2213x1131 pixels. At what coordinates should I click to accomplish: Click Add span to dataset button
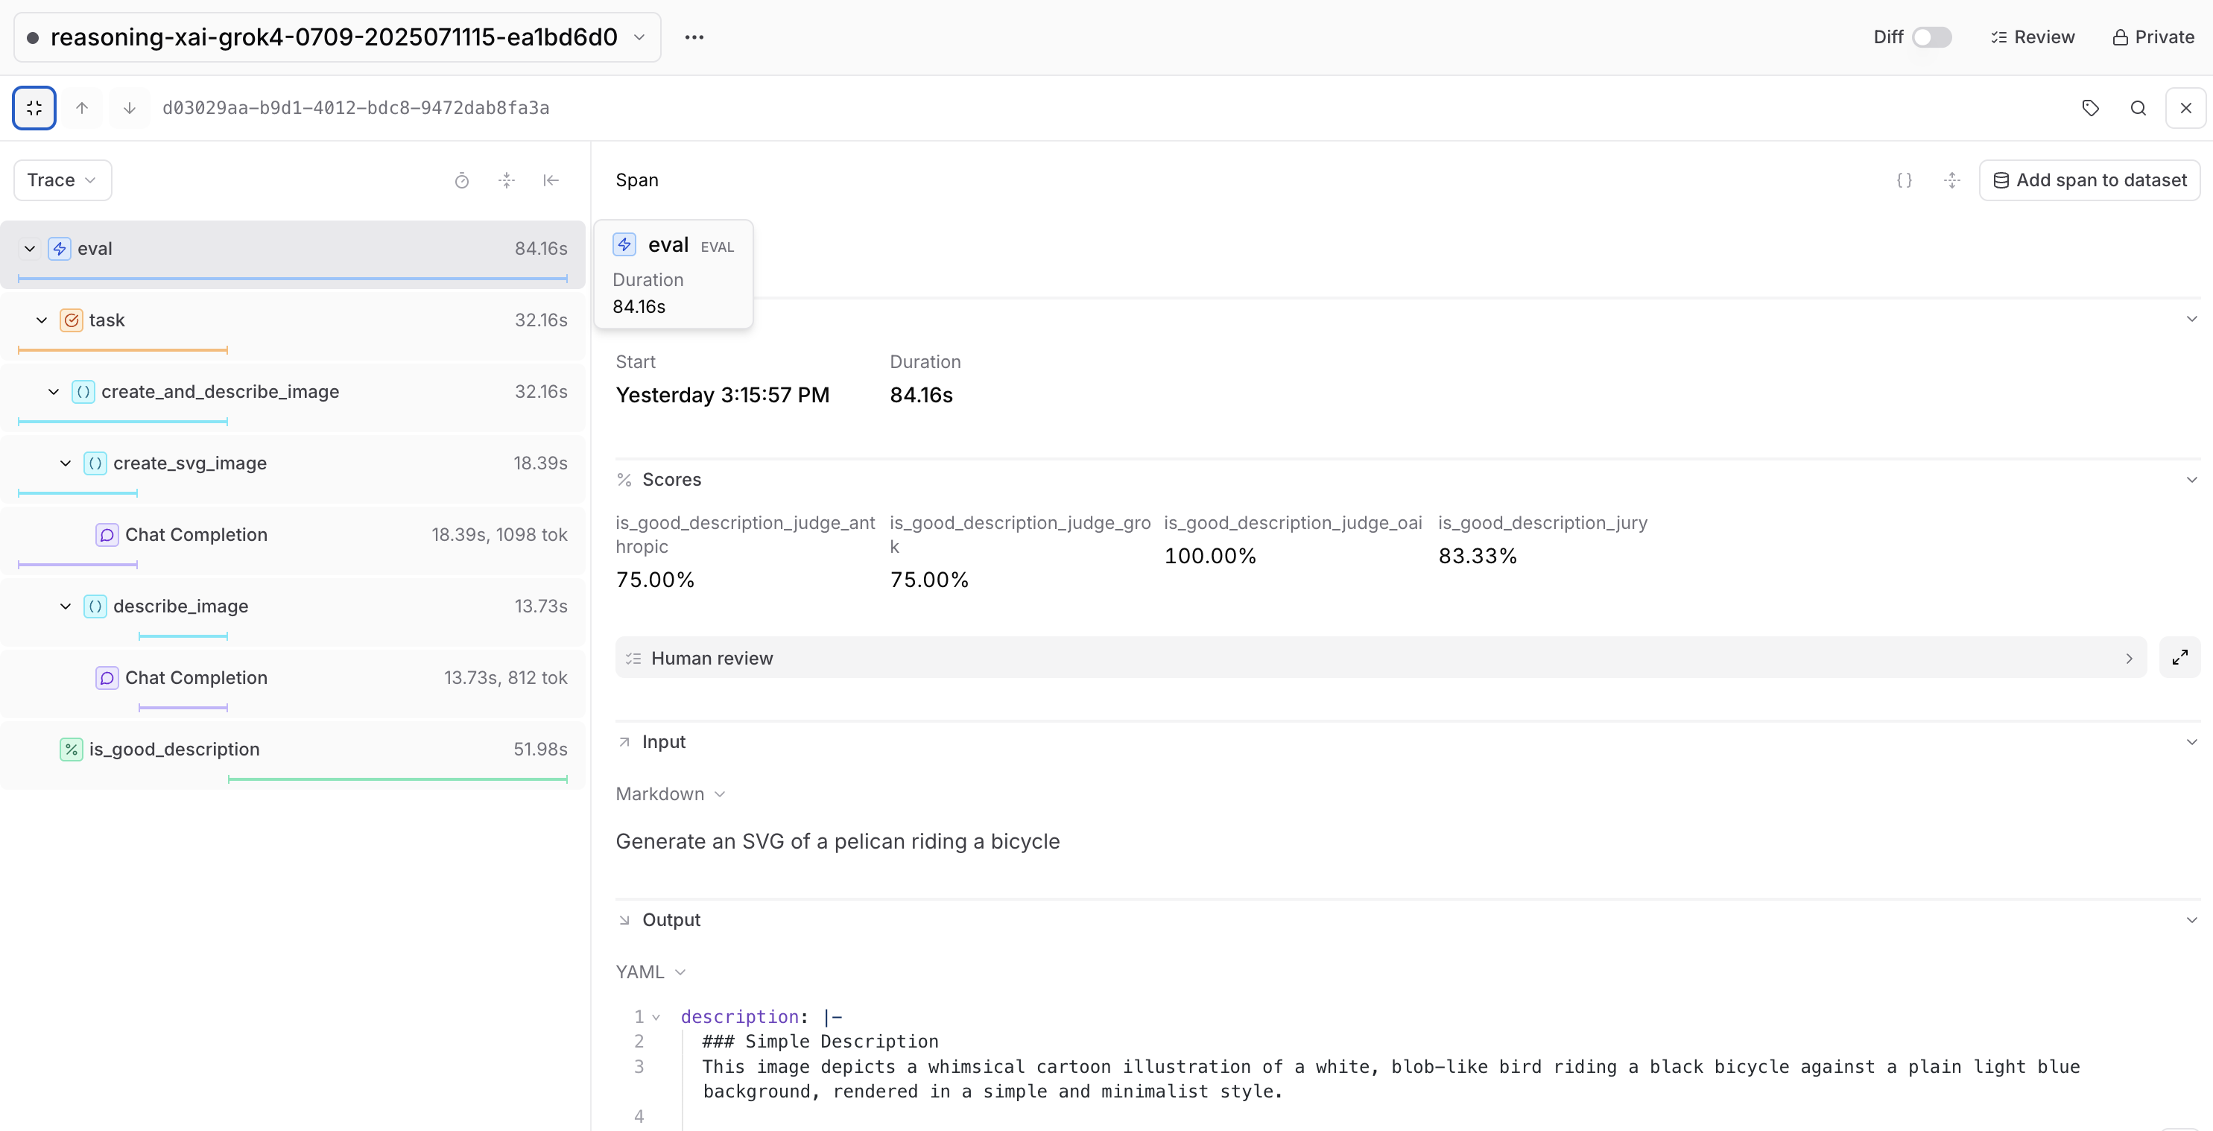2089,180
